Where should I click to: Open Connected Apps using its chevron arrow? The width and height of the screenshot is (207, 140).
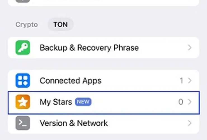pyautogui.click(x=190, y=81)
